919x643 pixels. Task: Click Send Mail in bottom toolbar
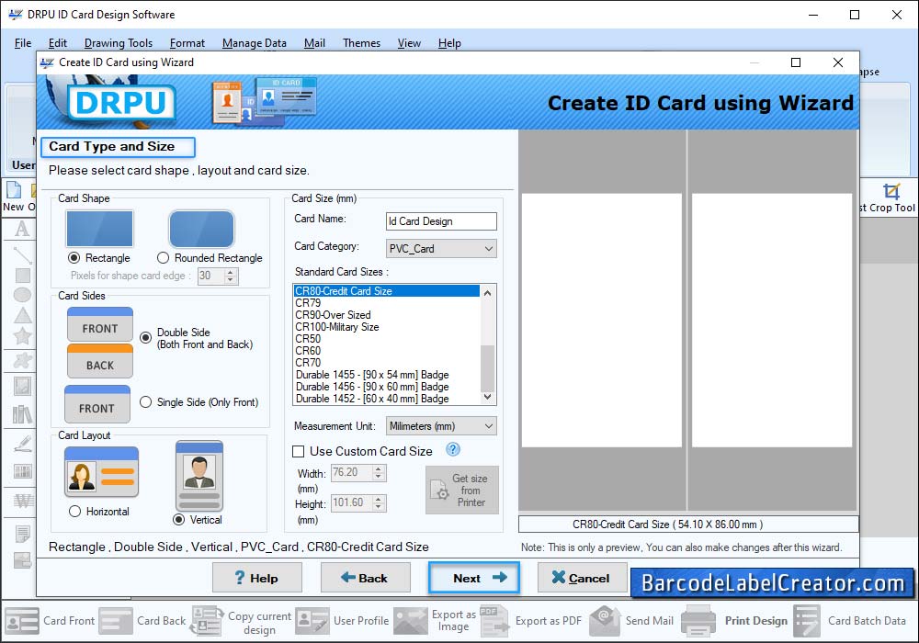click(631, 620)
